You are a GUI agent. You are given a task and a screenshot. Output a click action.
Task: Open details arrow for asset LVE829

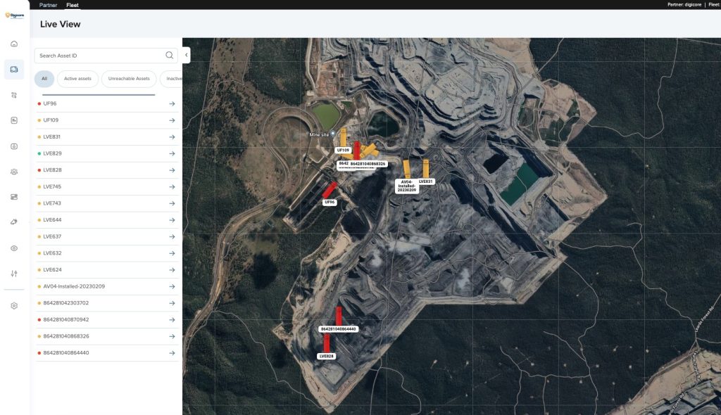pos(171,153)
